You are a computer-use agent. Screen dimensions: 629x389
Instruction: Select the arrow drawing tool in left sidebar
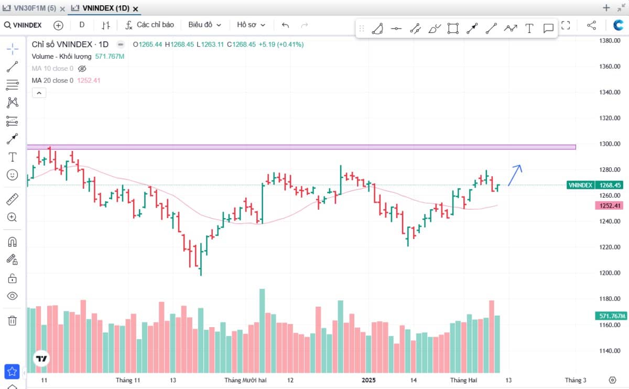pyautogui.click(x=13, y=139)
